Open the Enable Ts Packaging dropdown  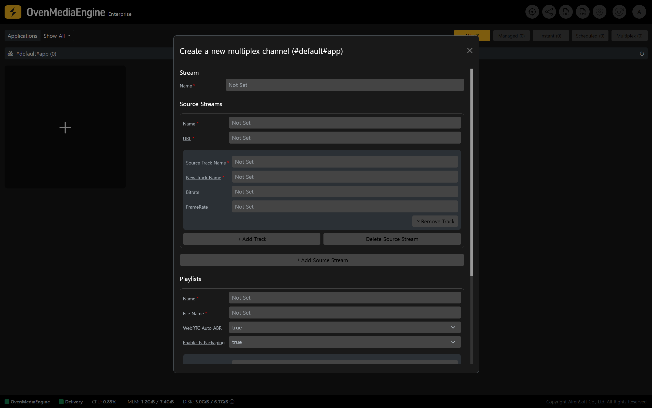[x=345, y=342]
